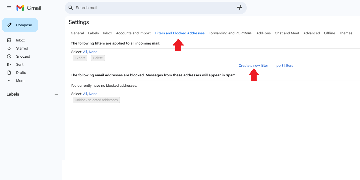Open the Starred folder label
The width and height of the screenshot is (360, 180).
click(x=22, y=48)
